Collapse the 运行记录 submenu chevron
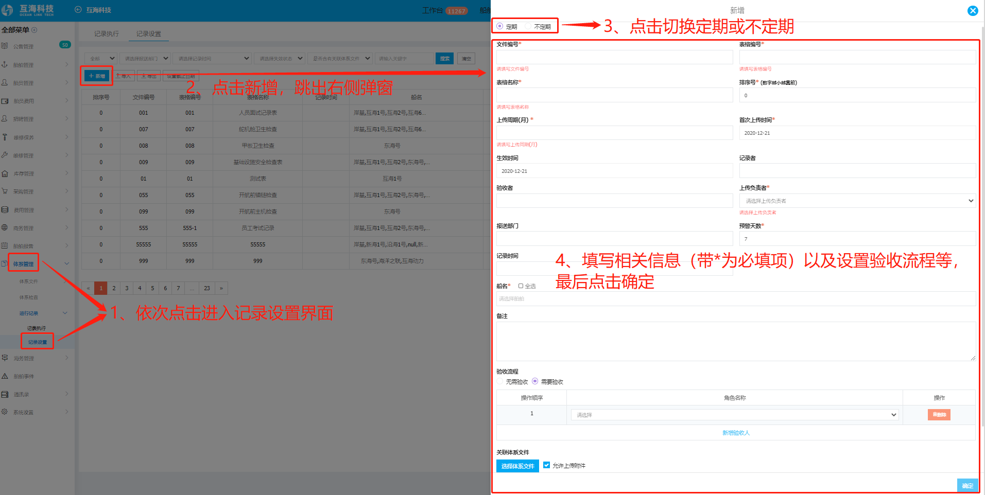The height and width of the screenshot is (495, 985). point(65,313)
